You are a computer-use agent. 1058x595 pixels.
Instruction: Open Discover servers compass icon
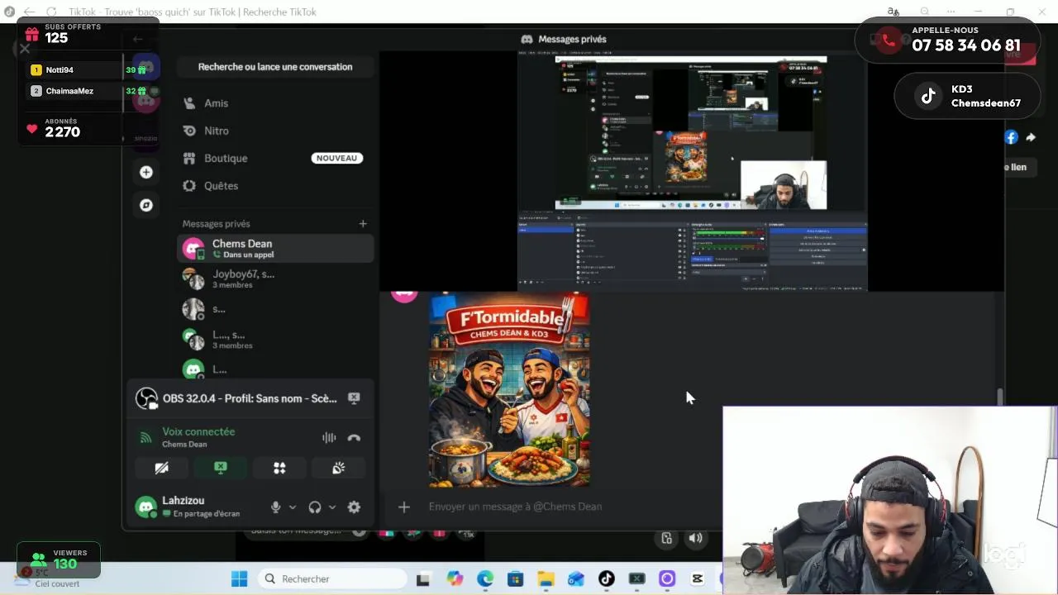pyautogui.click(x=146, y=205)
